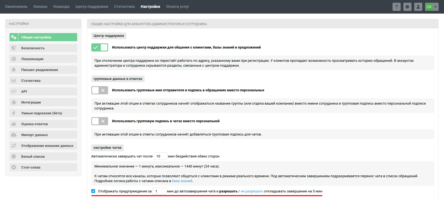The height and width of the screenshot is (200, 444).
Task: Open the Письмо-уведомление settings section
Action: point(43,70)
